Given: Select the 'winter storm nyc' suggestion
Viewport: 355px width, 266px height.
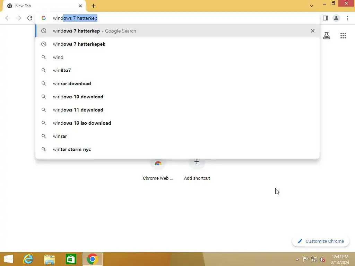Looking at the screenshot, I should 177,149.
